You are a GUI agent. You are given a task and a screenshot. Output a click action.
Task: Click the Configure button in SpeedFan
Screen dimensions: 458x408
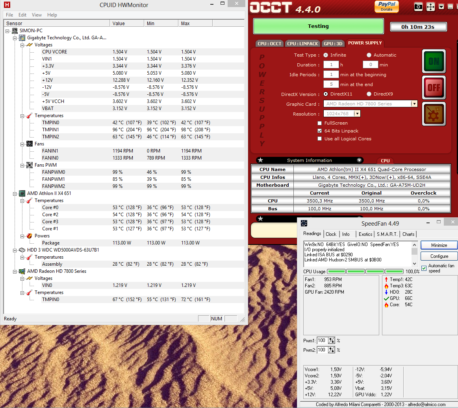pos(439,256)
